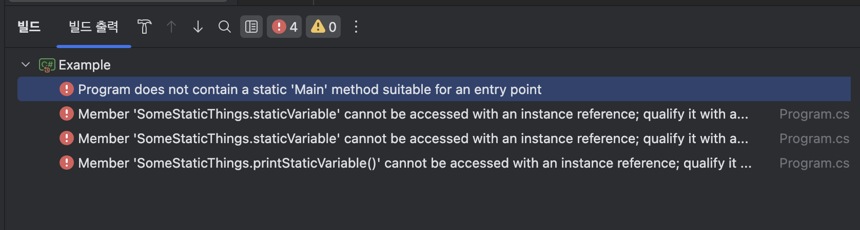Select the first staticVariable instance reference error
This screenshot has height=230, width=860.
434,114
